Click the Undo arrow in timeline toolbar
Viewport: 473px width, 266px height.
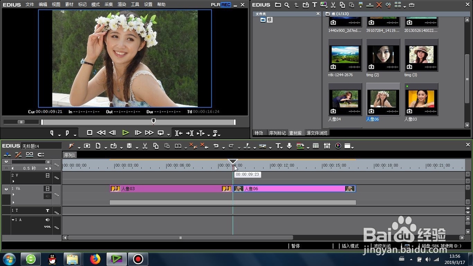216,146
